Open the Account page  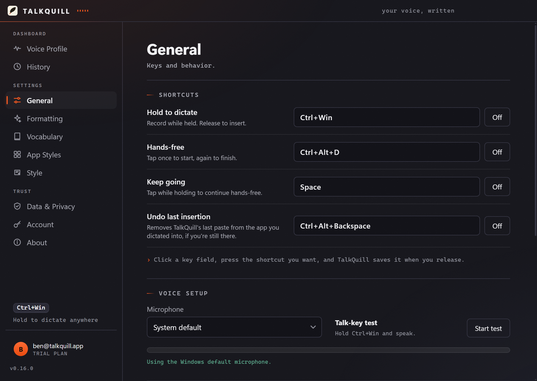[61, 224]
